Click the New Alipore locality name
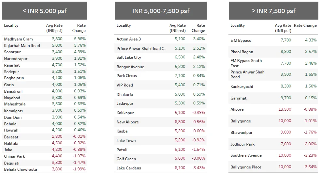321x174 pixels. [128, 122]
